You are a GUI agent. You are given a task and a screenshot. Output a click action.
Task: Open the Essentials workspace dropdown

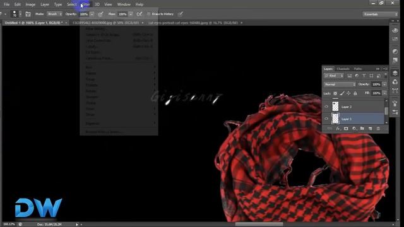coord(380,14)
